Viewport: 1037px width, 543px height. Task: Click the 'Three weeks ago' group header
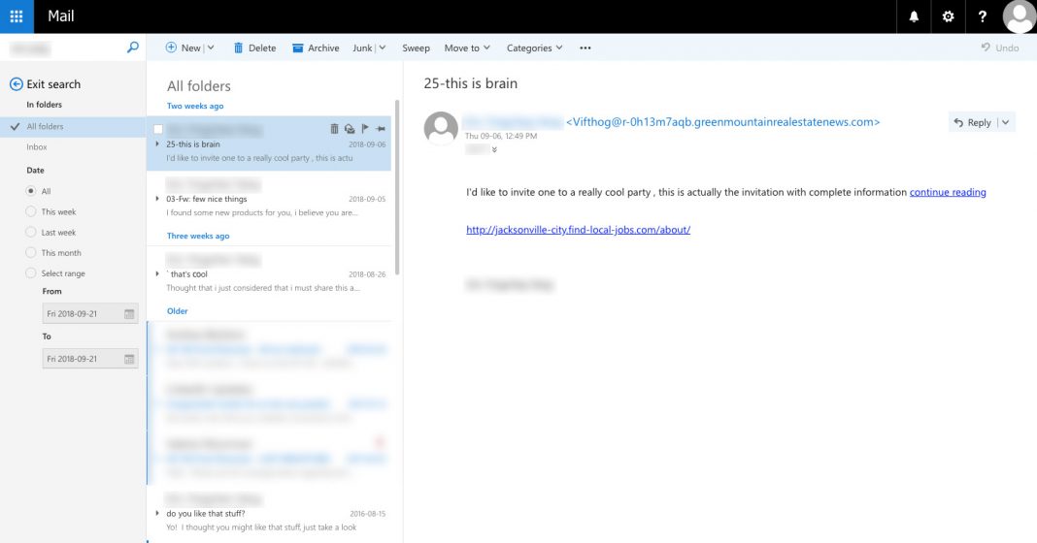(198, 236)
